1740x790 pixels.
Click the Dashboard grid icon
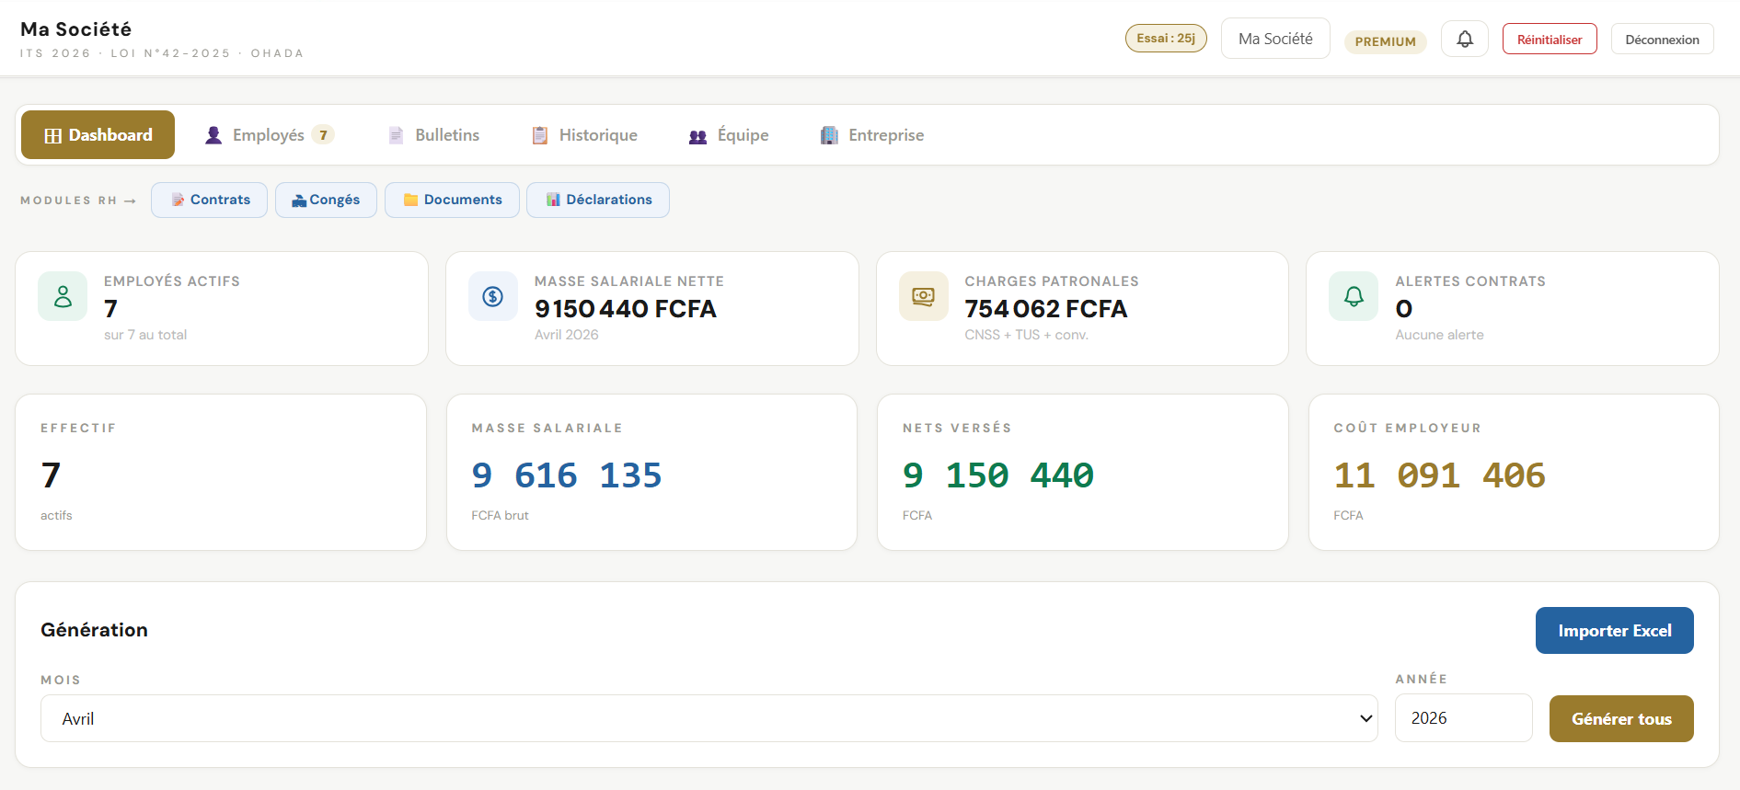point(53,136)
